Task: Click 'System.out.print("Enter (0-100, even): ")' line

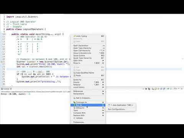Action: [43, 64]
